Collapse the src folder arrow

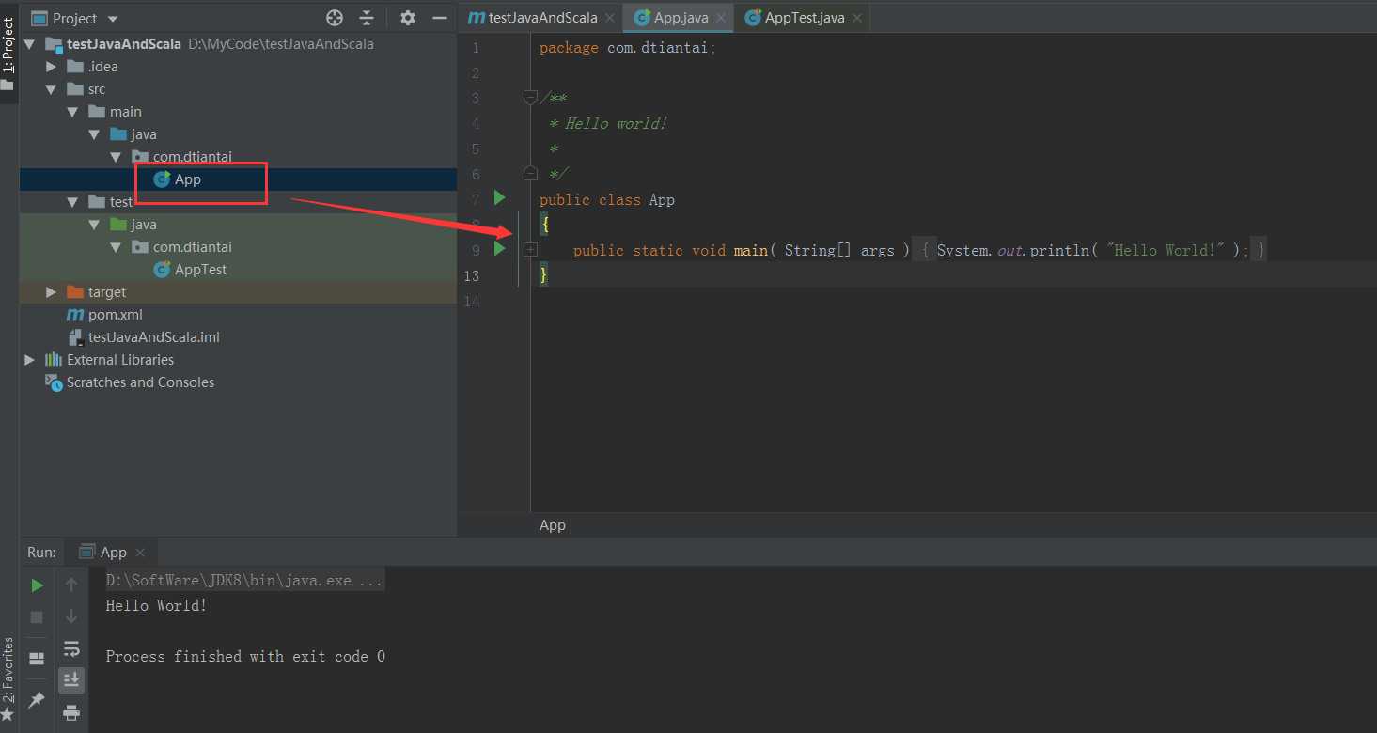pos(52,89)
